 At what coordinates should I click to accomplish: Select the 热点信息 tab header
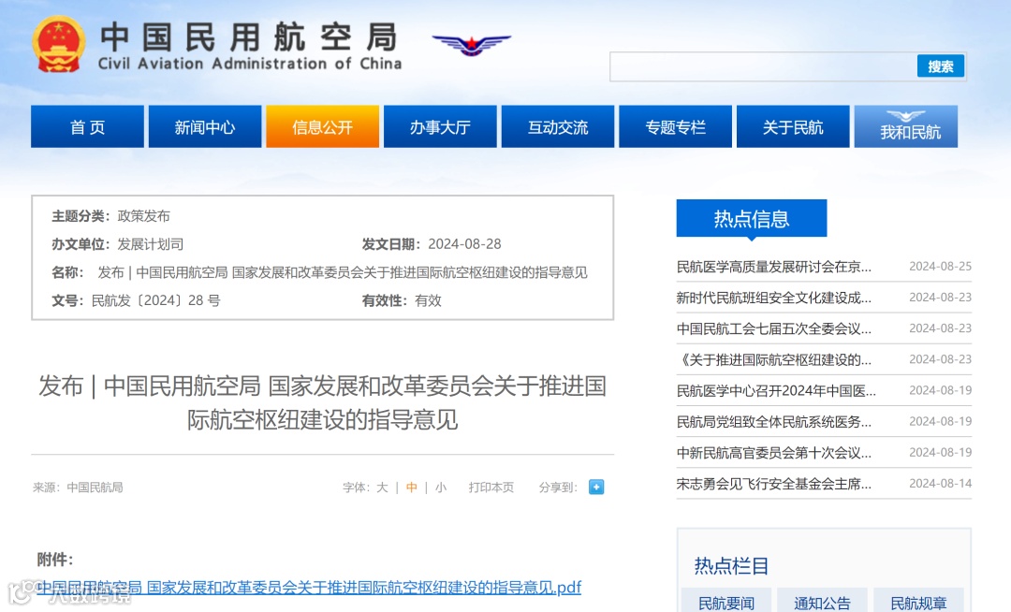751,218
